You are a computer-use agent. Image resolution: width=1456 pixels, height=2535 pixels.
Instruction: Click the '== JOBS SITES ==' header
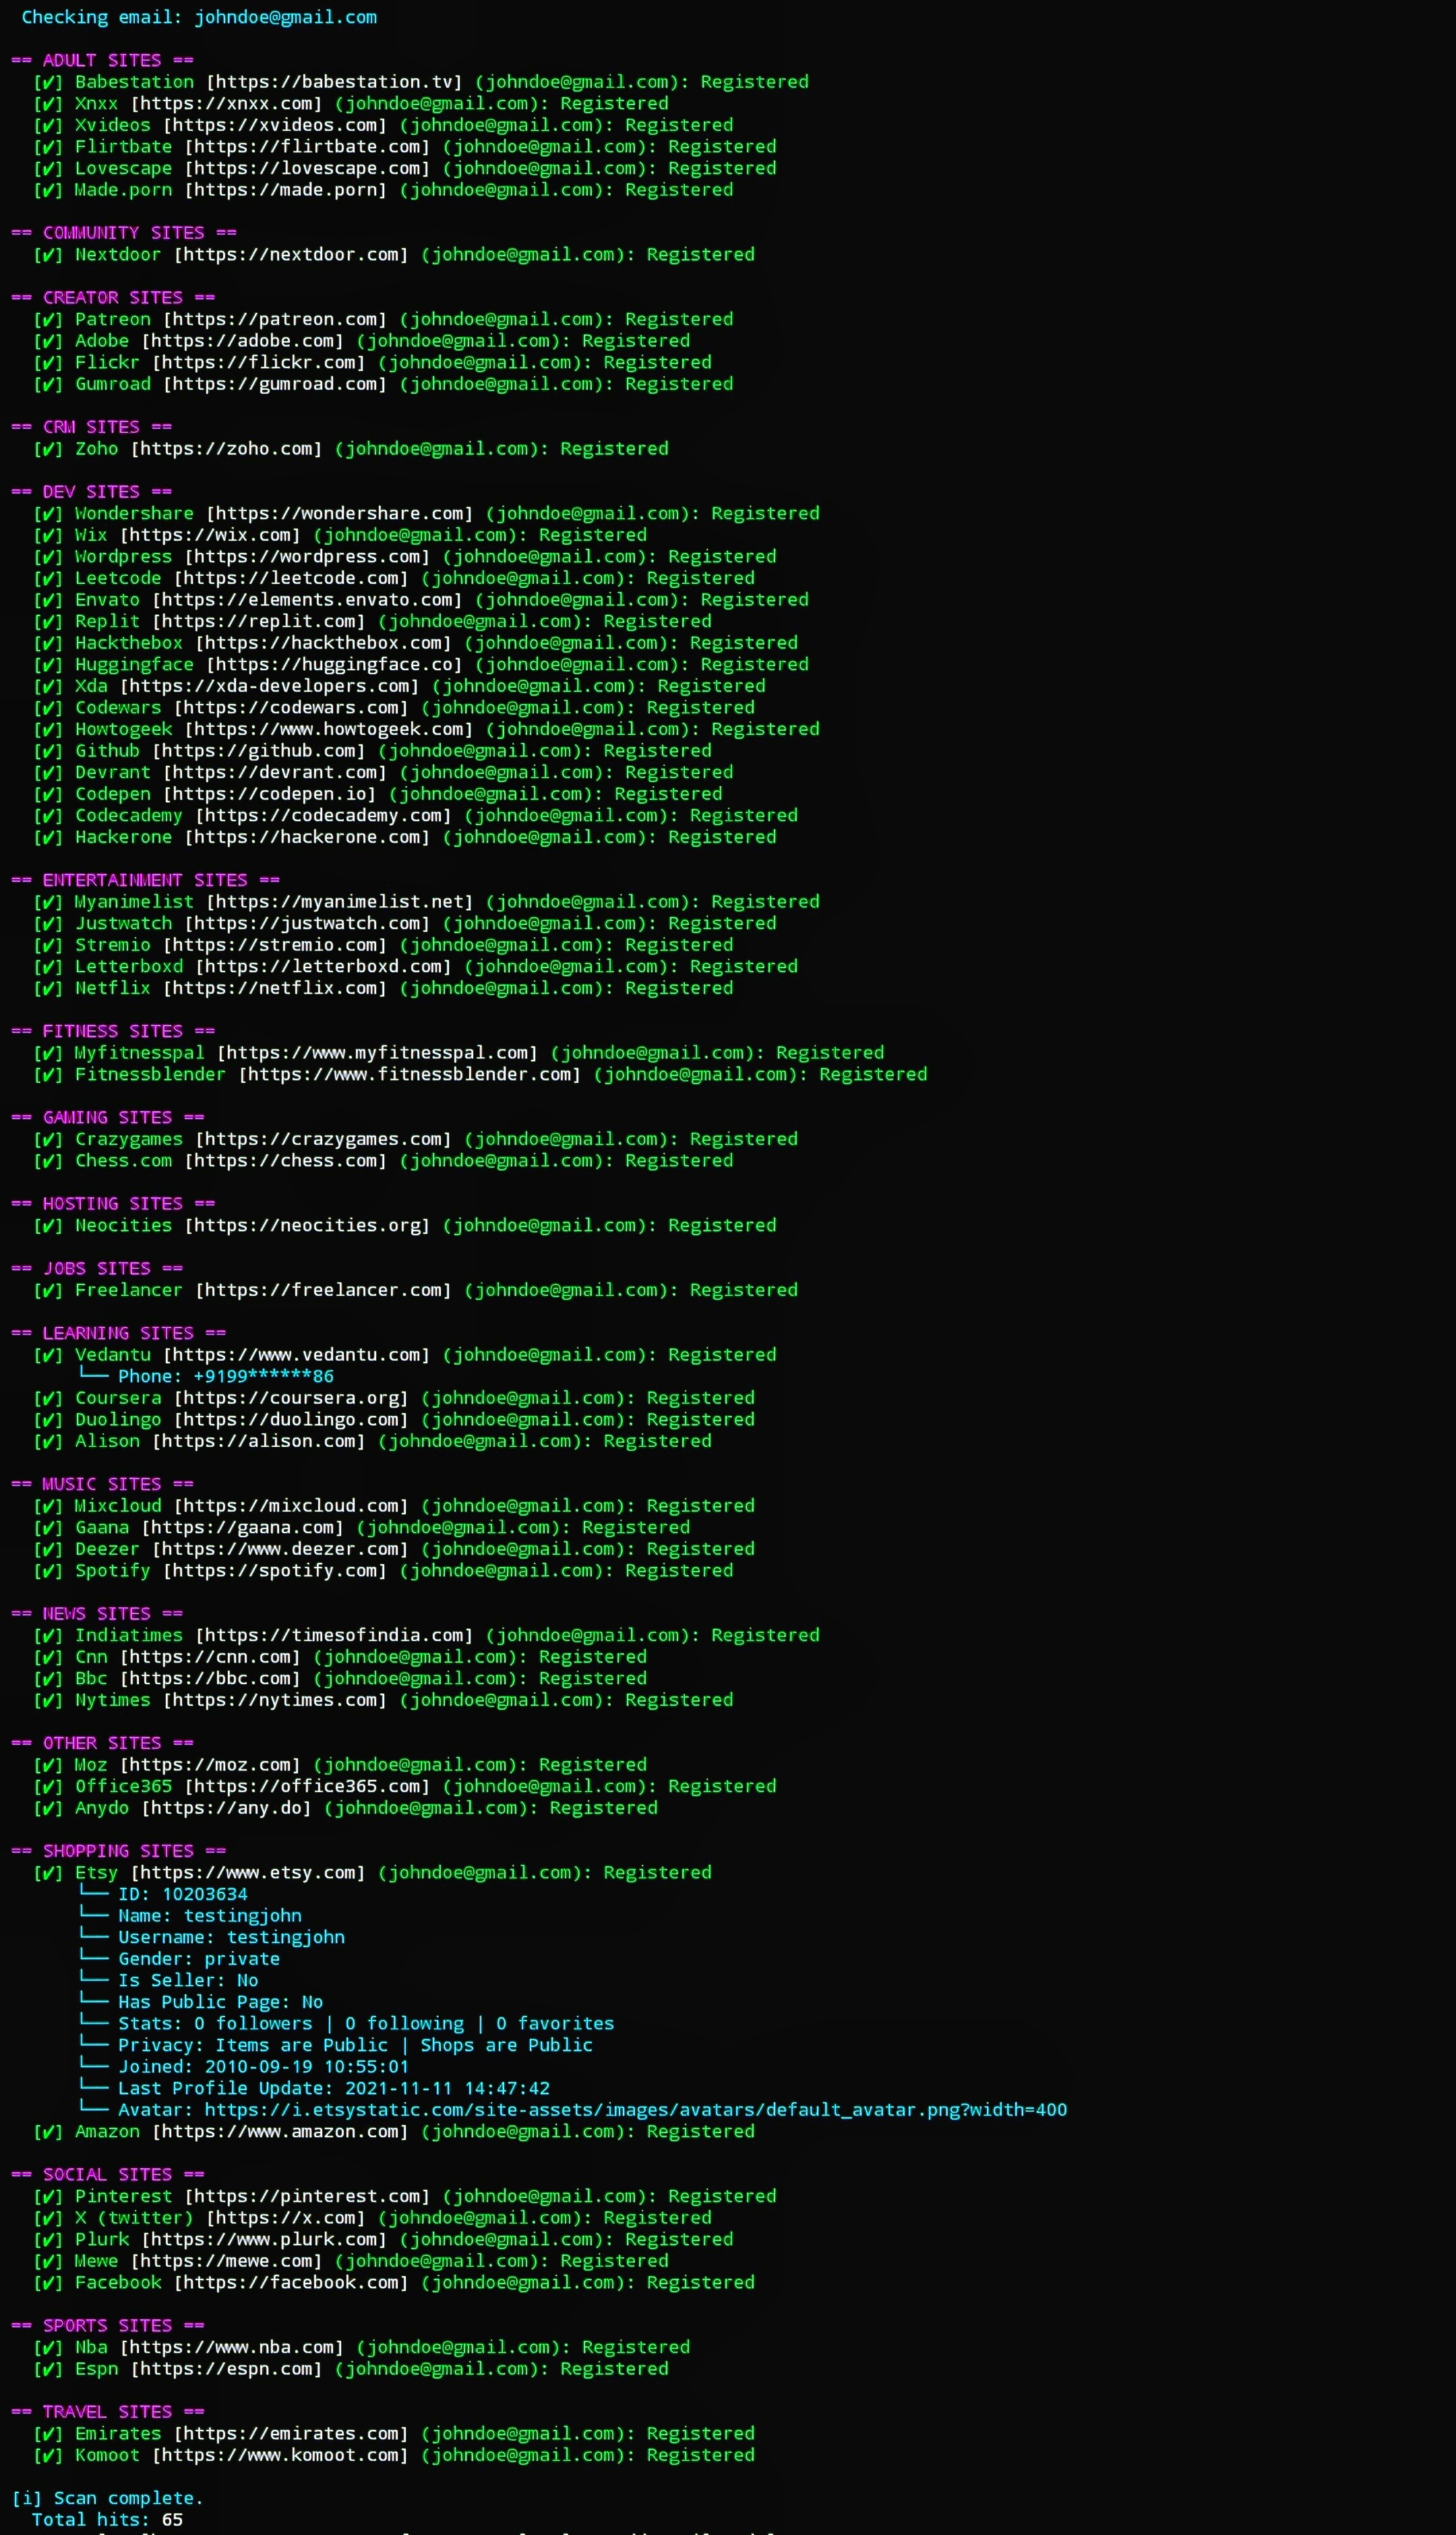97,1268
